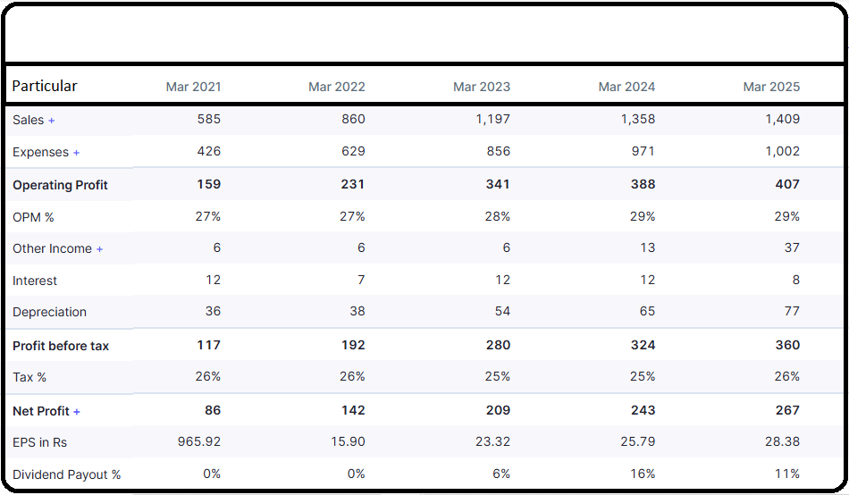Click the Mar 2021 column header
This screenshot has width=849, height=495.
[x=193, y=87]
